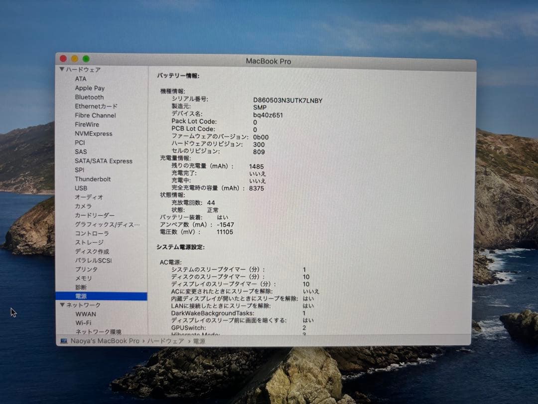Click full charge capacity value 8375

point(257,188)
